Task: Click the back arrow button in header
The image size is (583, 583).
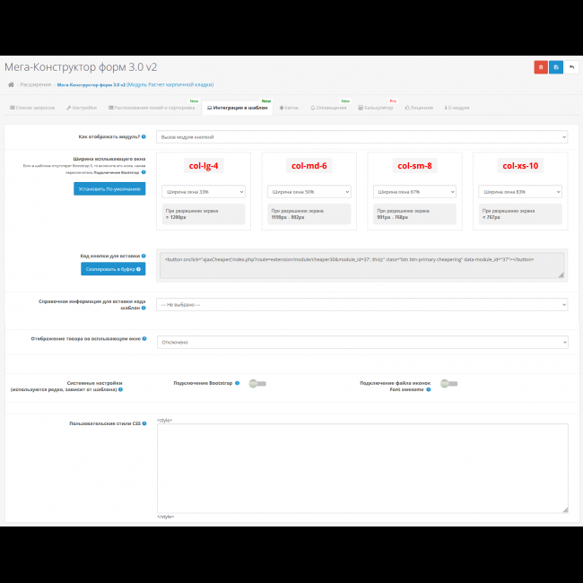Action: tap(571, 67)
